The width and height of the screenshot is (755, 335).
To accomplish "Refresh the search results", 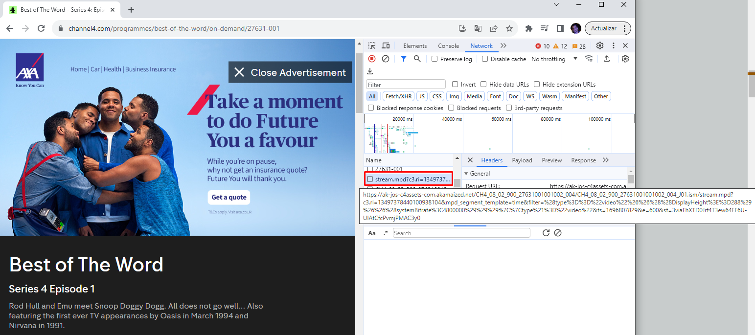I will point(546,233).
